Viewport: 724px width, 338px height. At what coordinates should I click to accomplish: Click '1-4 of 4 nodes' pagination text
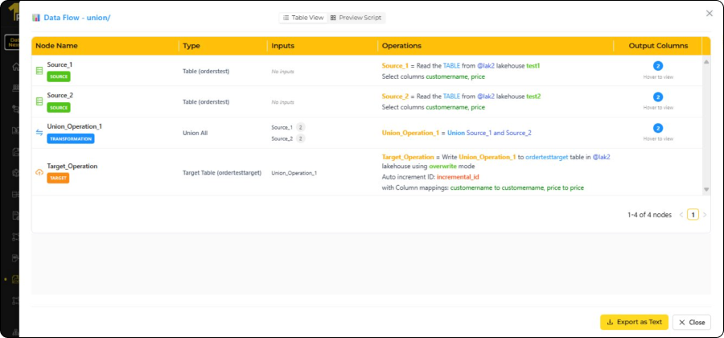pos(649,215)
